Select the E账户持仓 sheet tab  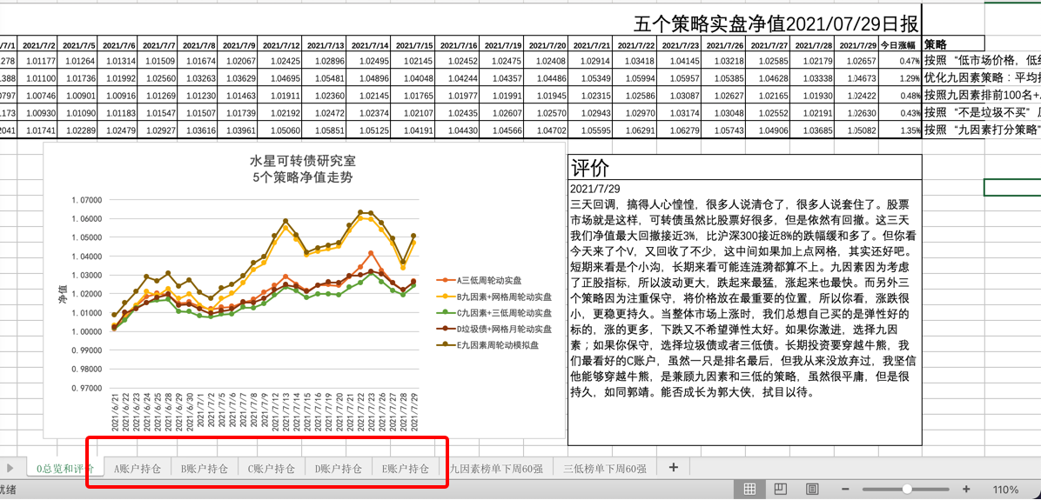coord(406,469)
